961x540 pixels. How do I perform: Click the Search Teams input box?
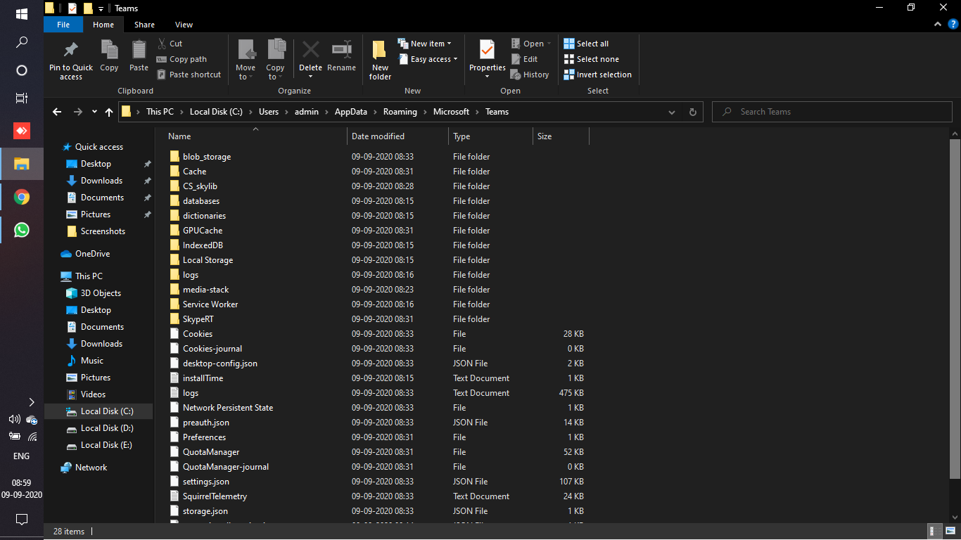click(x=832, y=112)
